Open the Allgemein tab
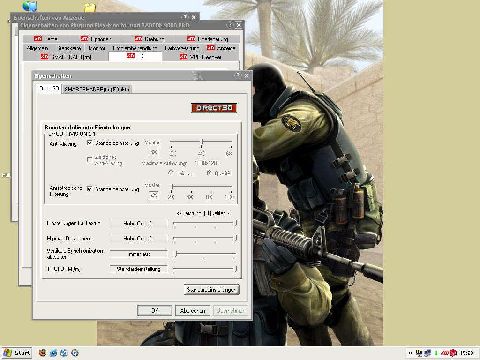This screenshot has width=480, height=360. click(37, 48)
